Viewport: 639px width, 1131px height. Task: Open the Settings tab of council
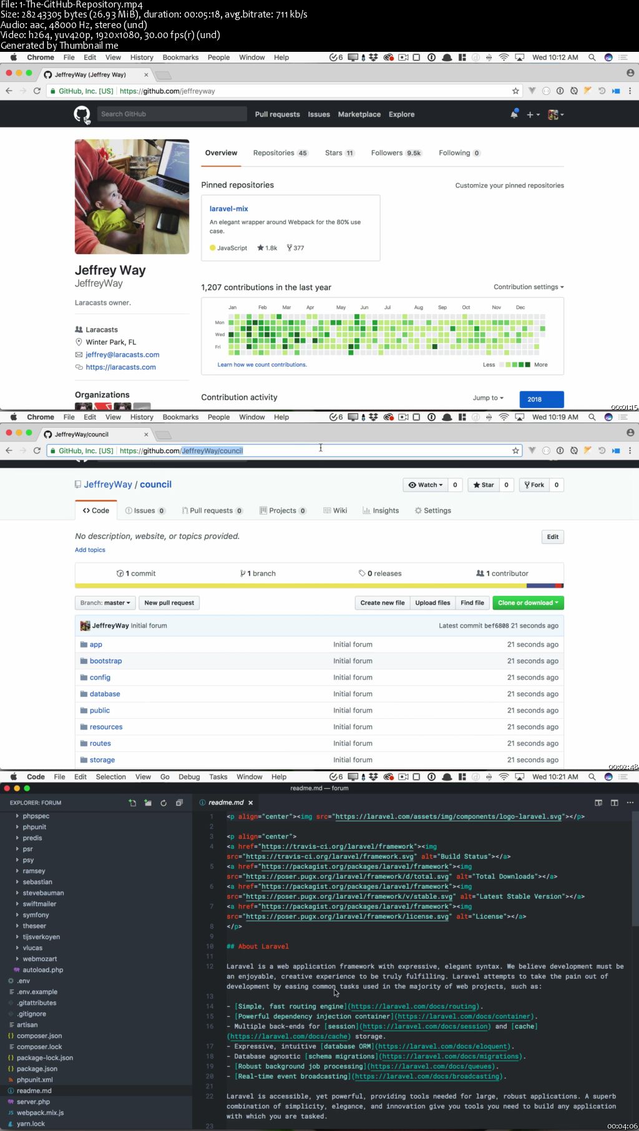[432, 511]
